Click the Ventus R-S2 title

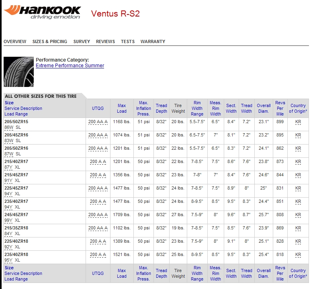115,14
